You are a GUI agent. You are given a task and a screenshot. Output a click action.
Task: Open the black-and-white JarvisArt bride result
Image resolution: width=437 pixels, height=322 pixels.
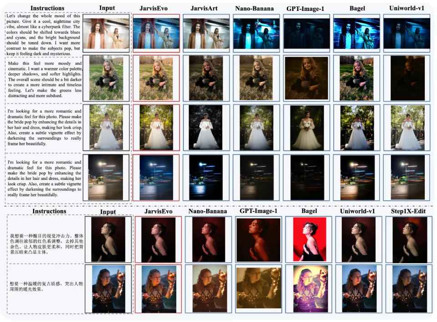pos(206,127)
